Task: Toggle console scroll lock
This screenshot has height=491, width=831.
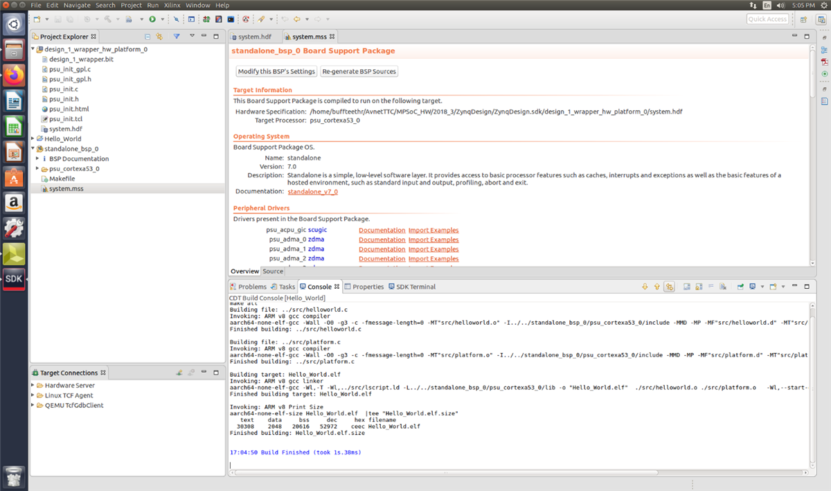Action: pos(699,287)
